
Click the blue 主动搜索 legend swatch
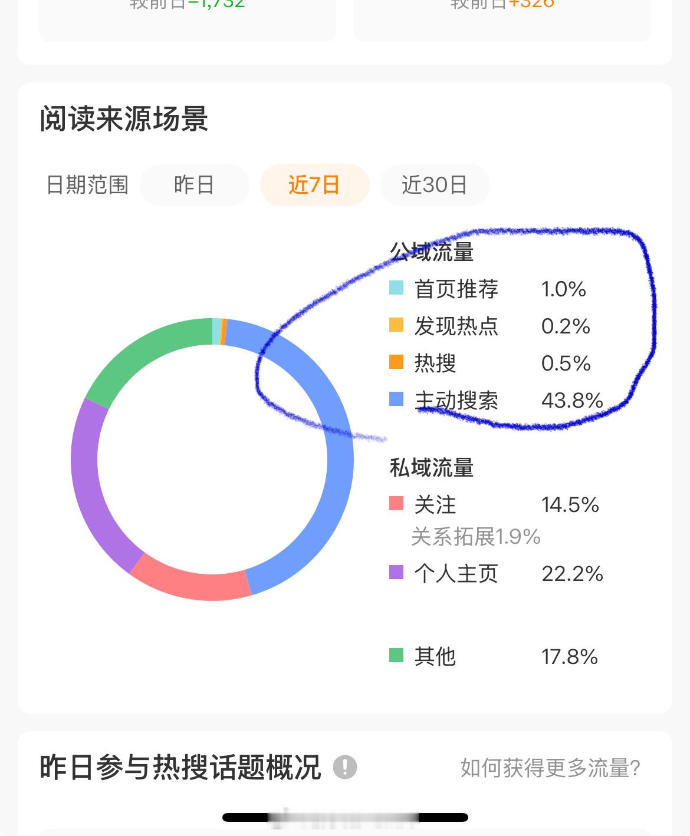(396, 399)
